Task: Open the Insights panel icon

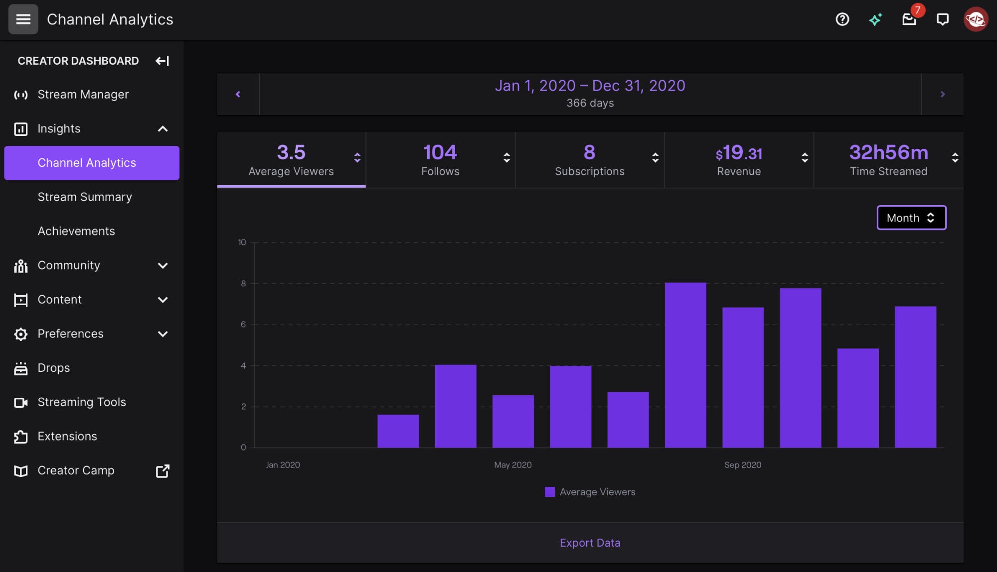Action: click(x=20, y=128)
